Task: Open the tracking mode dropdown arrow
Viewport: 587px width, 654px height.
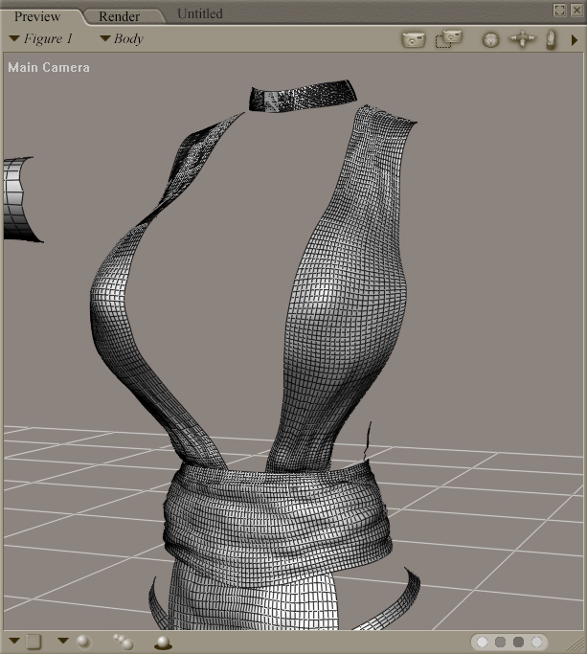Action: click(x=63, y=641)
